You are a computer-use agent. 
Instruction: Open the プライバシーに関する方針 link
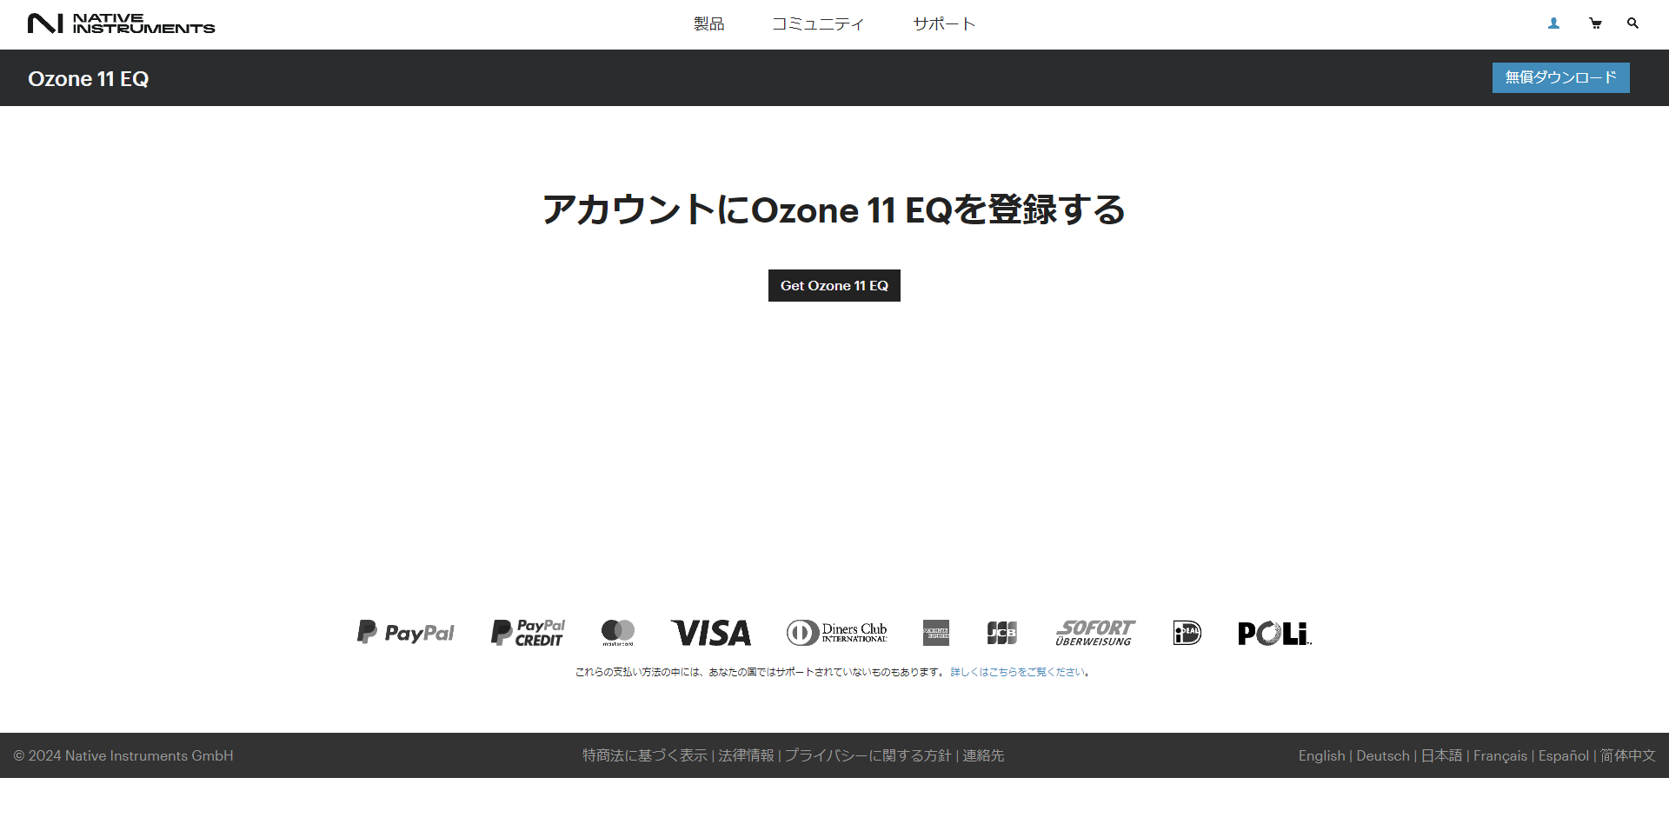tap(868, 755)
